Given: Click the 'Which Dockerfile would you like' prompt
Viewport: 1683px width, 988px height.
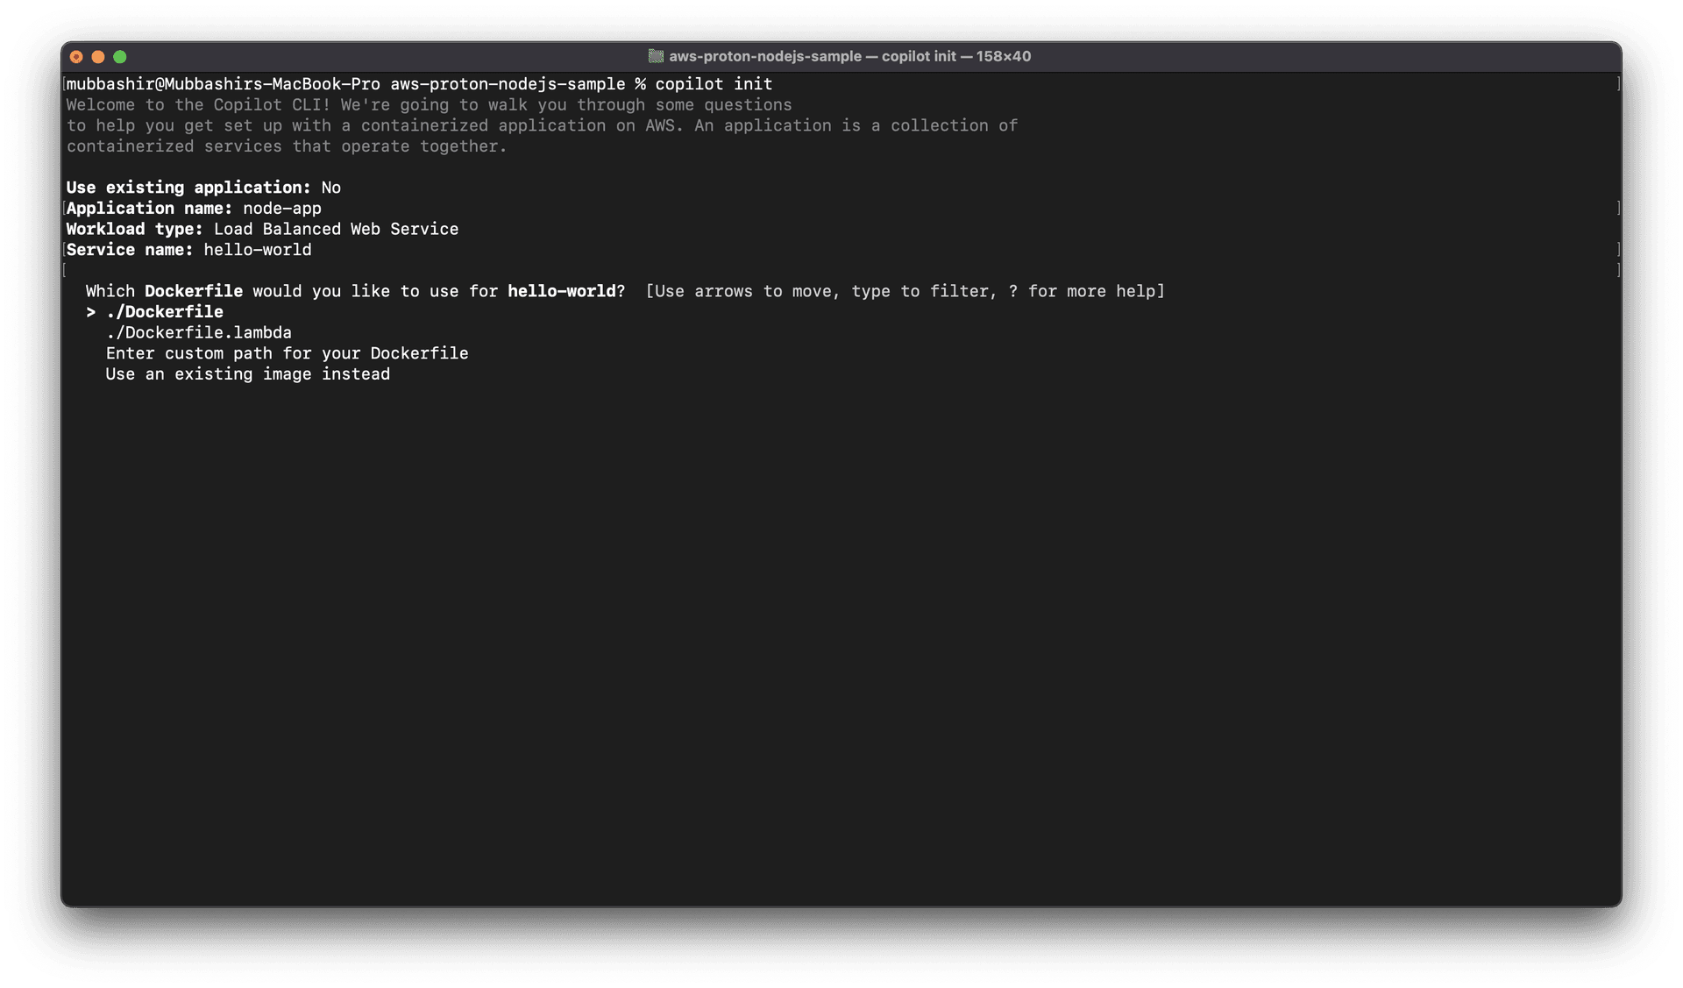Looking at the screenshot, I should coord(355,291).
